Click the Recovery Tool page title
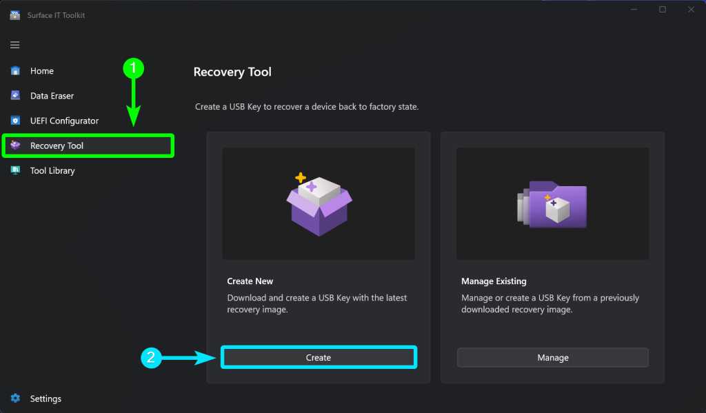The height and width of the screenshot is (413, 706). tap(232, 72)
